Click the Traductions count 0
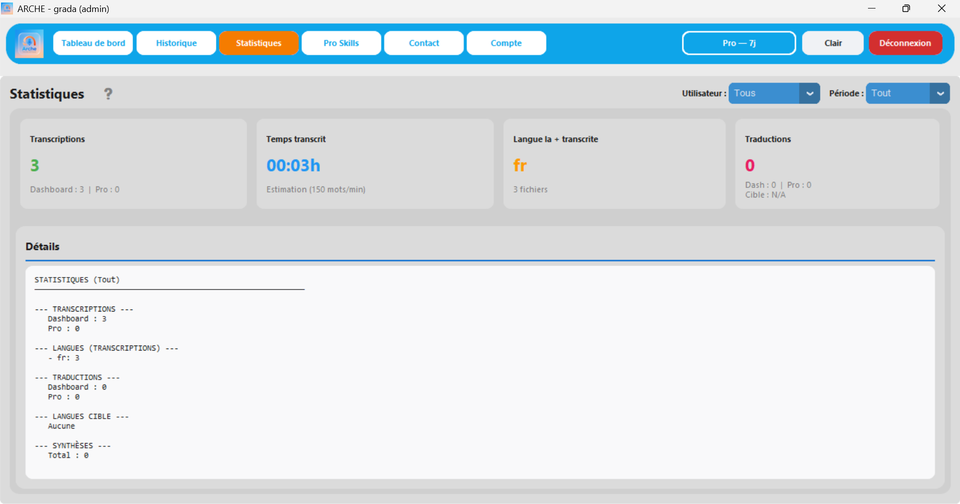The height and width of the screenshot is (504, 960). [x=749, y=165]
